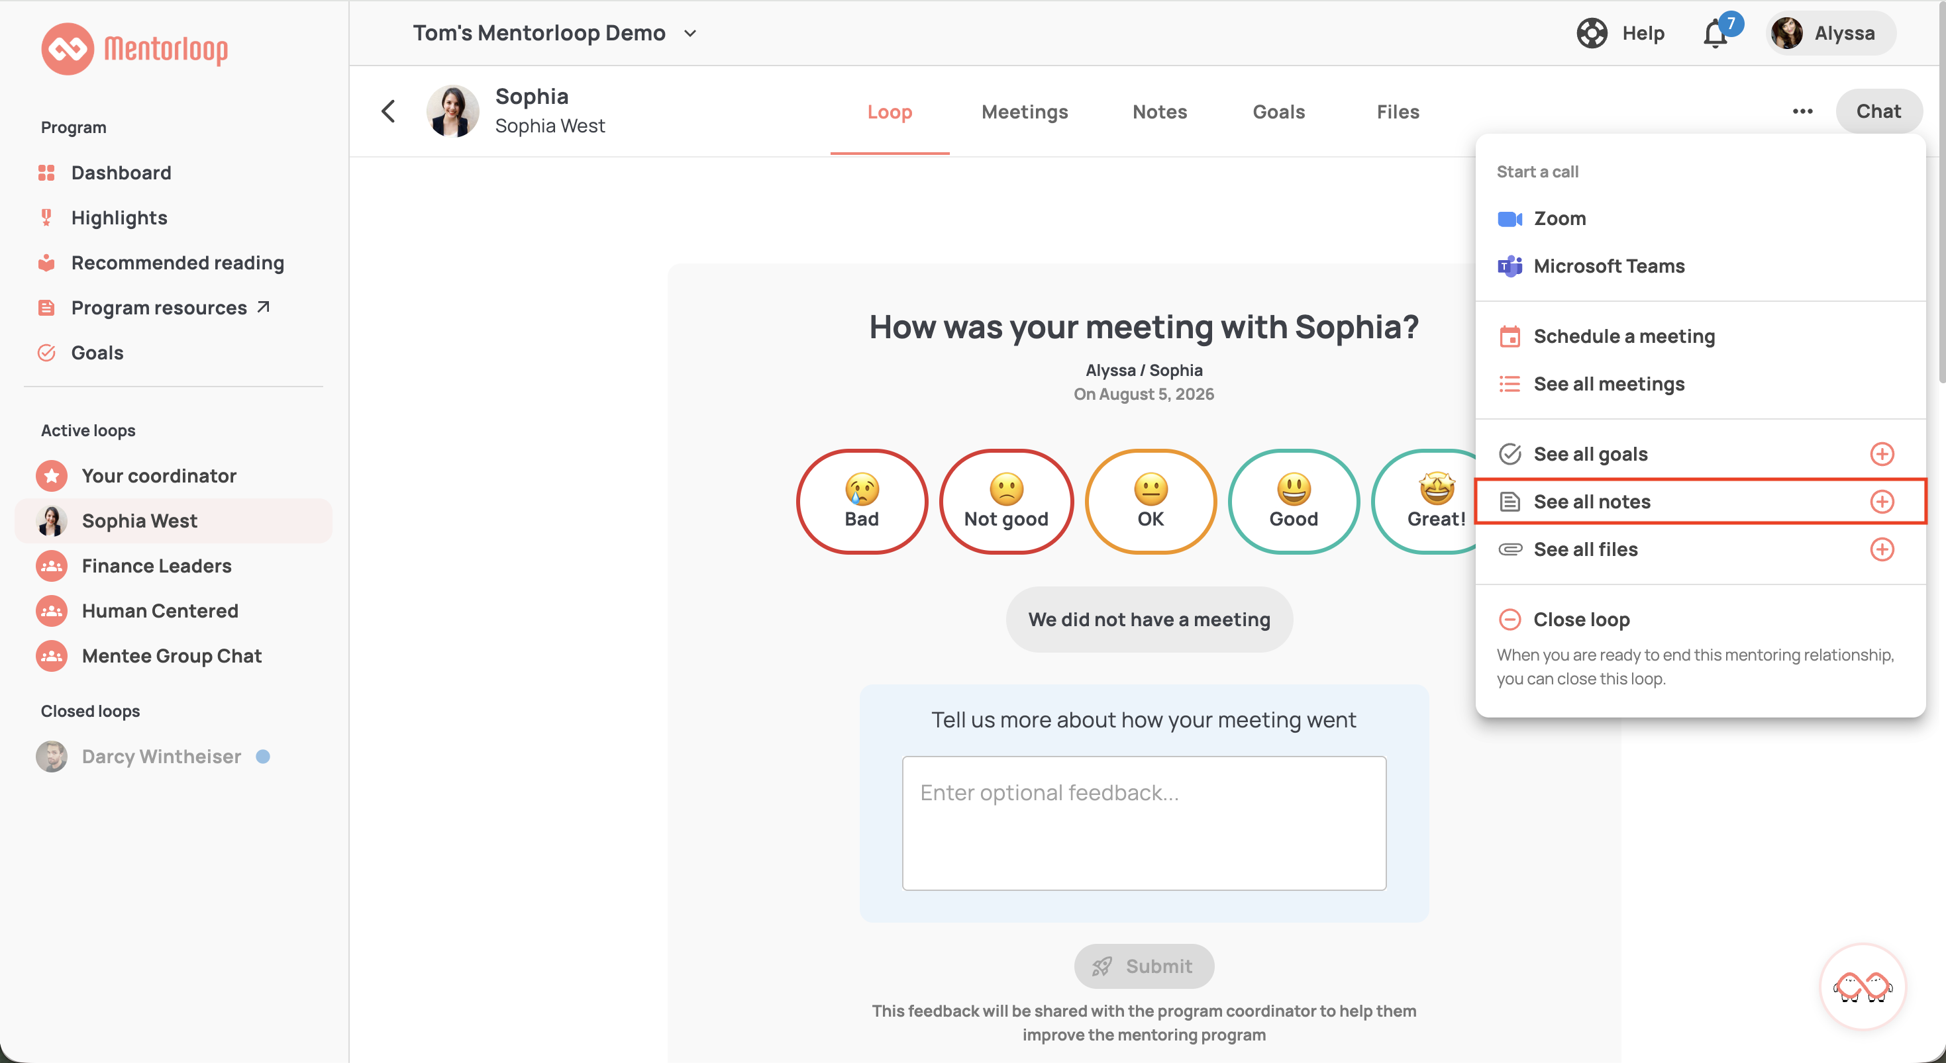Open Recommended reading
Screen dimensions: 1946x1063
(x=178, y=263)
